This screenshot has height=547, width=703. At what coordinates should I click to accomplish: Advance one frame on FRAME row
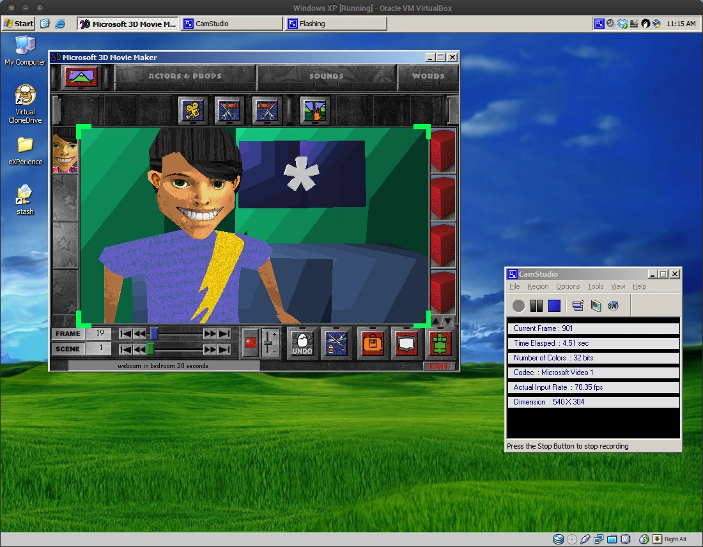(210, 334)
